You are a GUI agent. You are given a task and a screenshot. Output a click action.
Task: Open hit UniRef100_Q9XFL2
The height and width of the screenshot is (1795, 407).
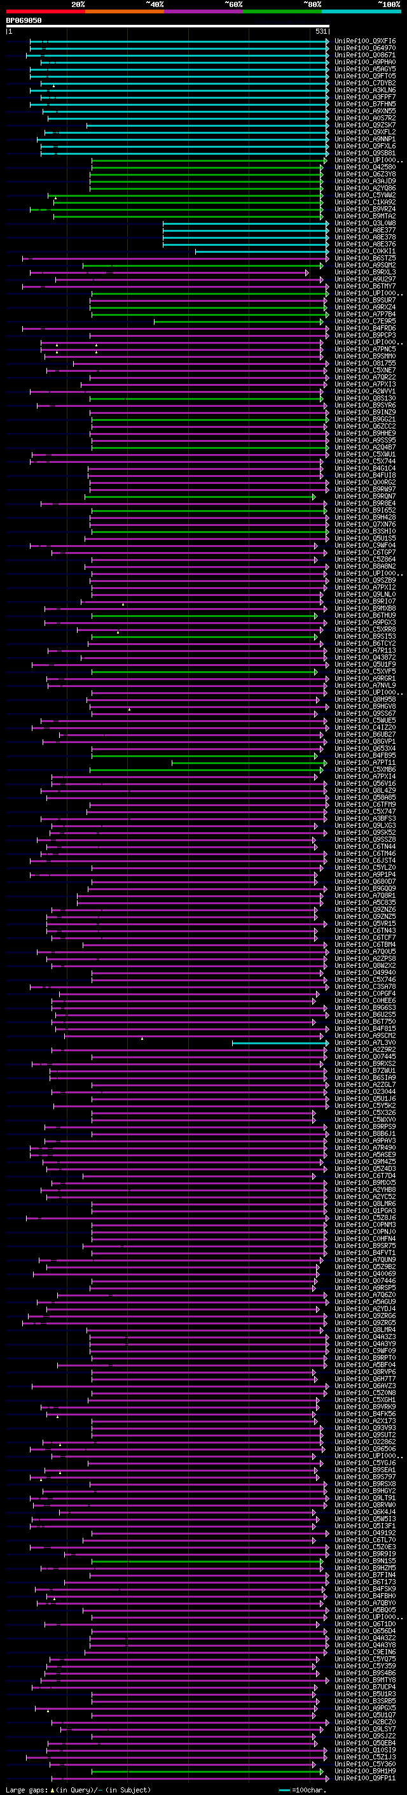[x=365, y=132]
